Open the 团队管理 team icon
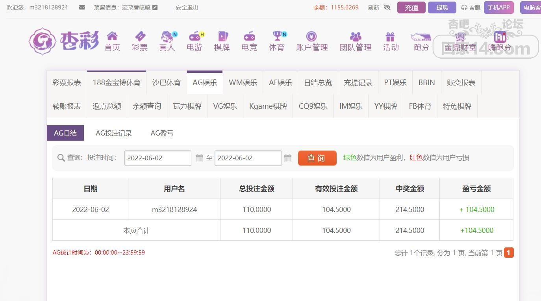Image resolution: width=541 pixels, height=301 pixels. pyautogui.click(x=356, y=37)
